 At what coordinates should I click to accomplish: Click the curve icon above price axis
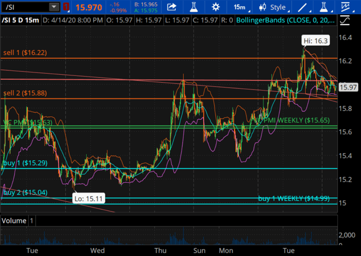[x=345, y=20]
